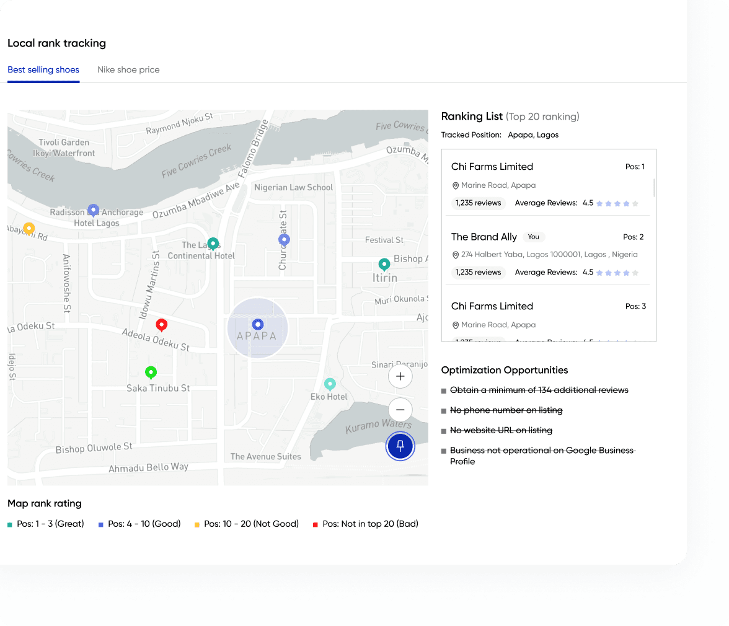Select The Brand Ally ranking entry

(x=484, y=237)
